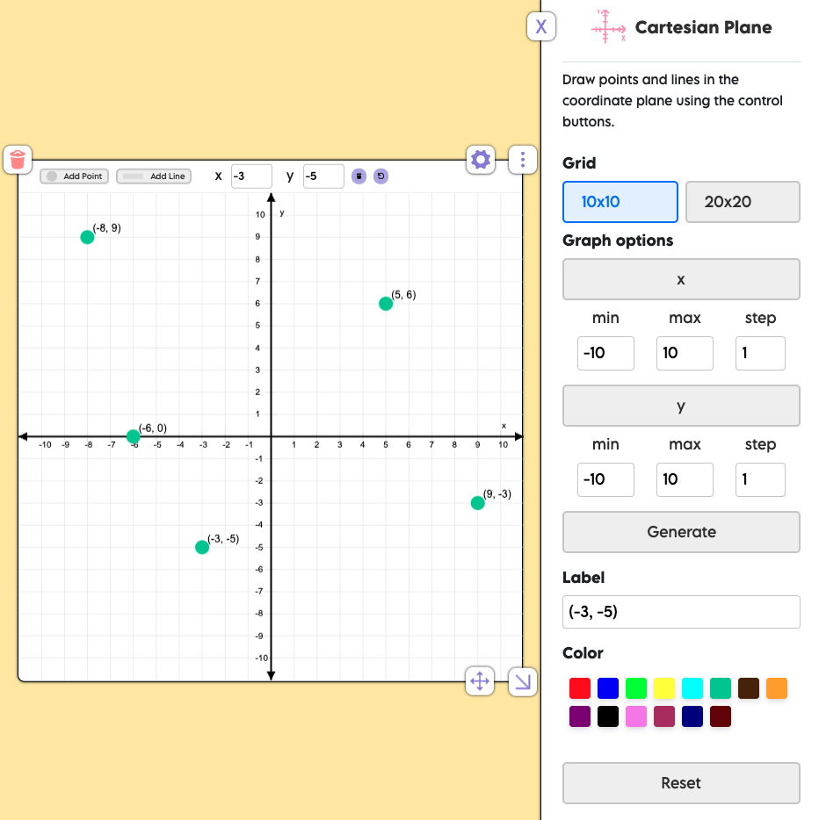Image resolution: width=819 pixels, height=820 pixels.
Task: Click inside the Label text field
Action: click(x=681, y=612)
